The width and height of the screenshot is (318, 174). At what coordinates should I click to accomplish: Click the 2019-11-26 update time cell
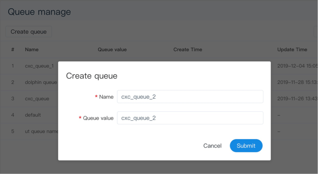[297, 99]
